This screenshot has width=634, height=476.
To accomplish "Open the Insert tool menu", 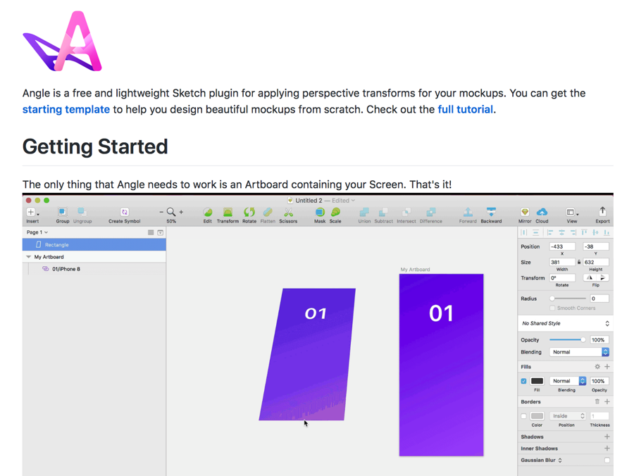I will point(32,212).
